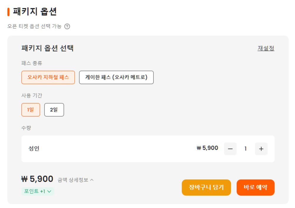The height and width of the screenshot is (208, 295).
Task: Collapse the 금액 상세정보 price details
Action: point(76,180)
